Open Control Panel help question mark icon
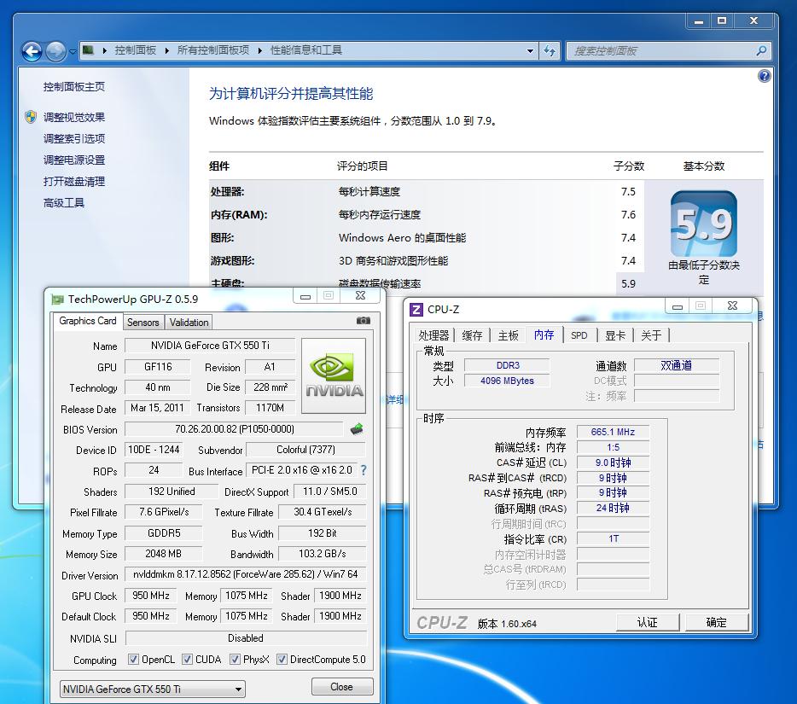 pos(764,75)
